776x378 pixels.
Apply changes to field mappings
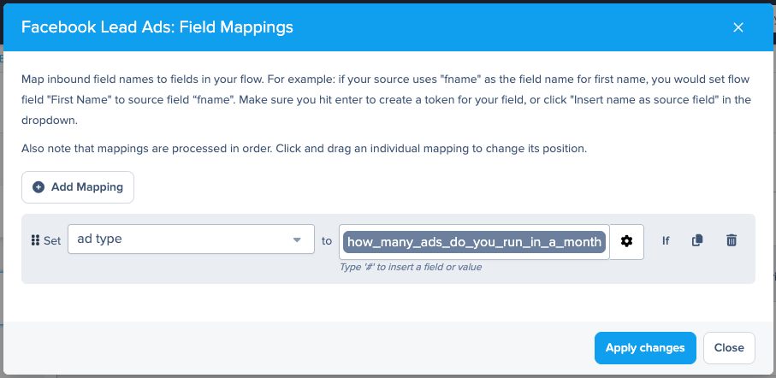click(x=645, y=348)
